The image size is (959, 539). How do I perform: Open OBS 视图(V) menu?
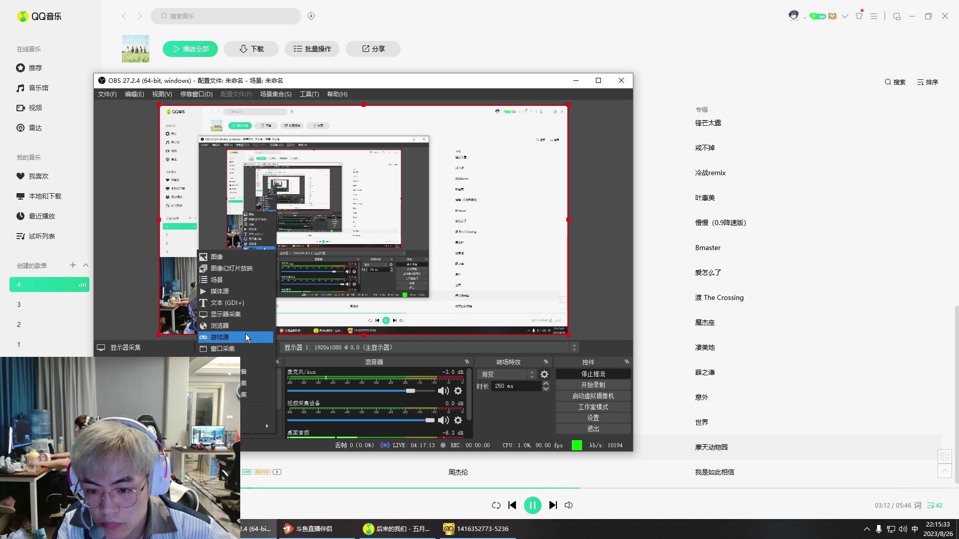click(x=162, y=94)
